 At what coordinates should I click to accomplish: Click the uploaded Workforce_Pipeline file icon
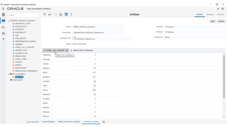[74, 38]
